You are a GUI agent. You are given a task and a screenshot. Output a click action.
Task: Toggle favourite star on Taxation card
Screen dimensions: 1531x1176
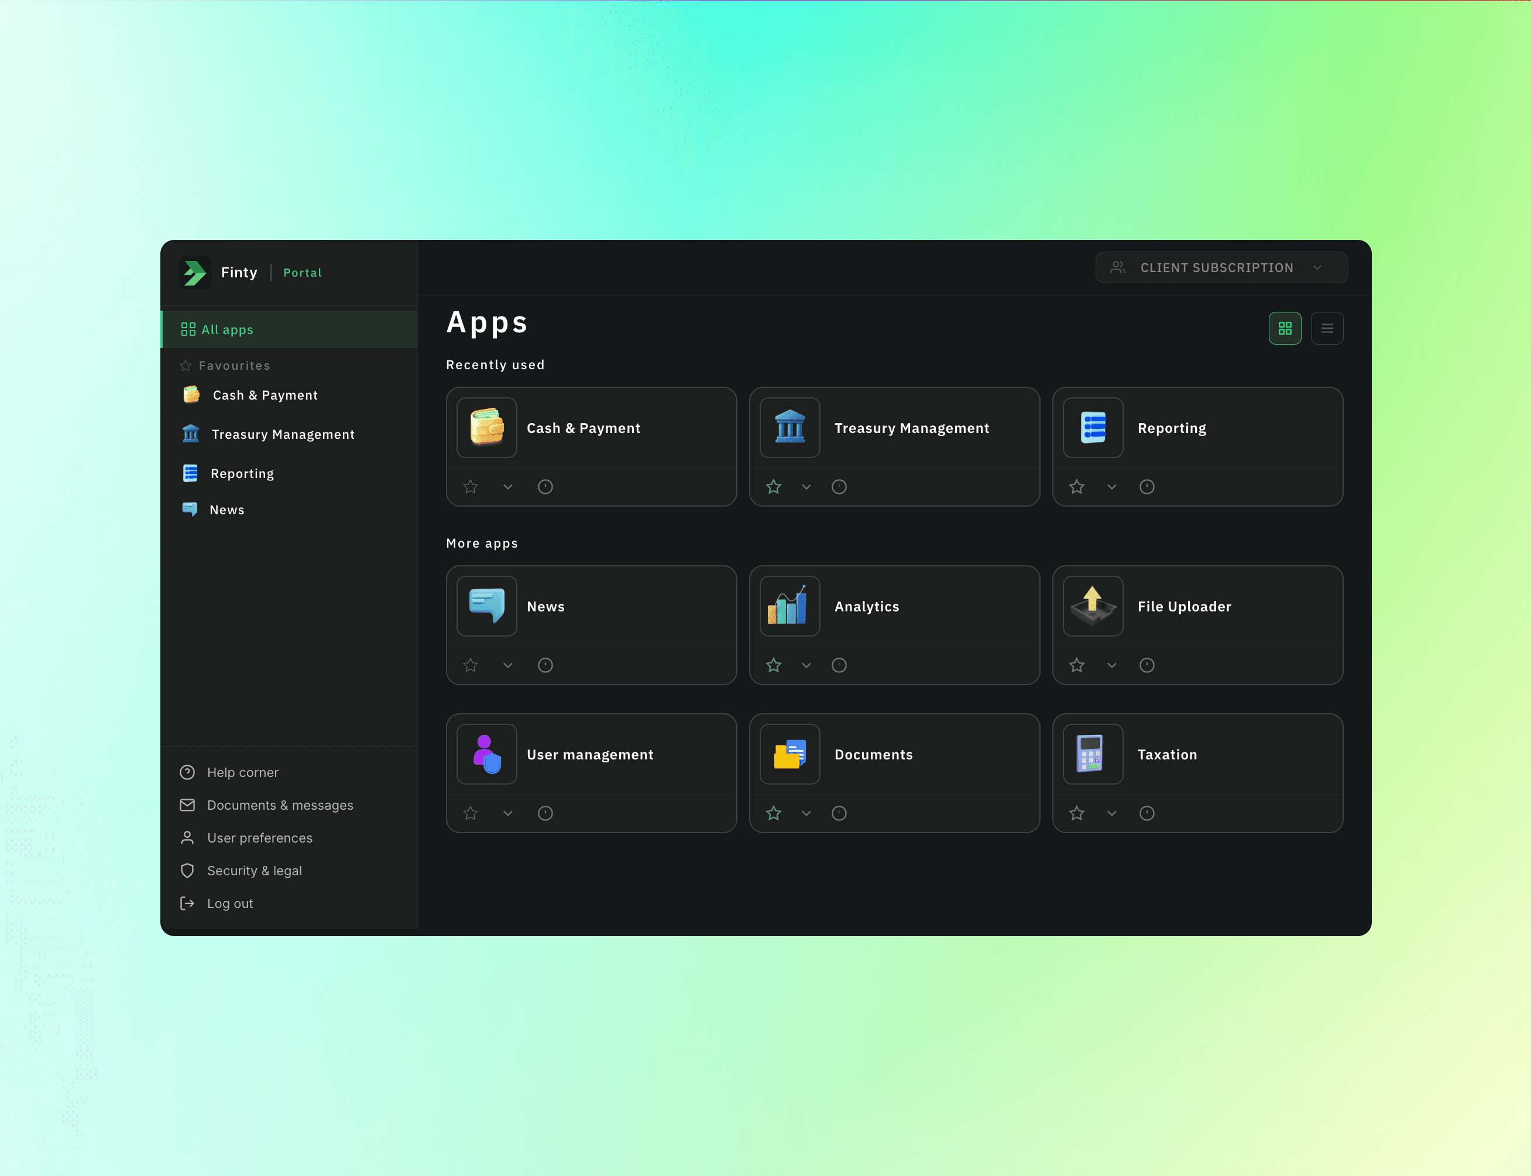[x=1077, y=813]
